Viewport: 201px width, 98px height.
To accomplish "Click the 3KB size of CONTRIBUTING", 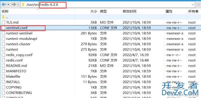I will 93,93.
